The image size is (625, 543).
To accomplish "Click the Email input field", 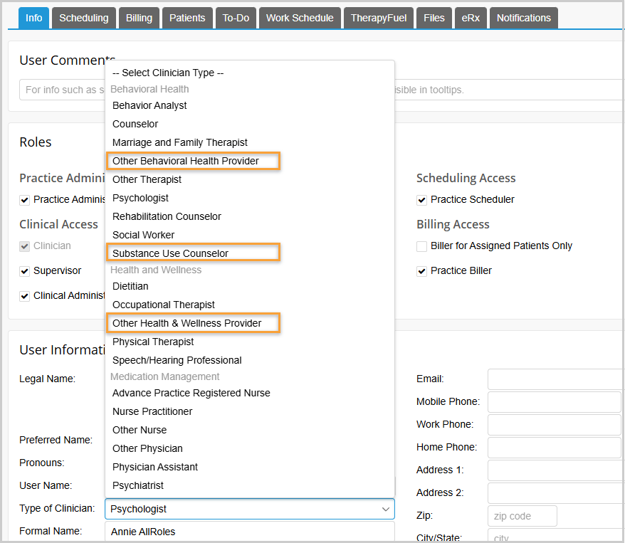I will (555, 379).
